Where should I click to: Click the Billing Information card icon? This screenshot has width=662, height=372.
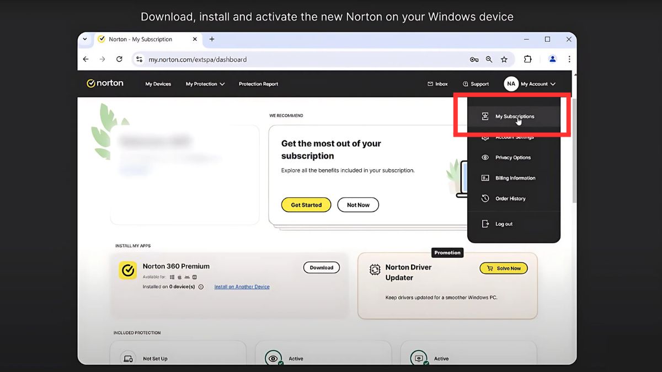pos(485,178)
